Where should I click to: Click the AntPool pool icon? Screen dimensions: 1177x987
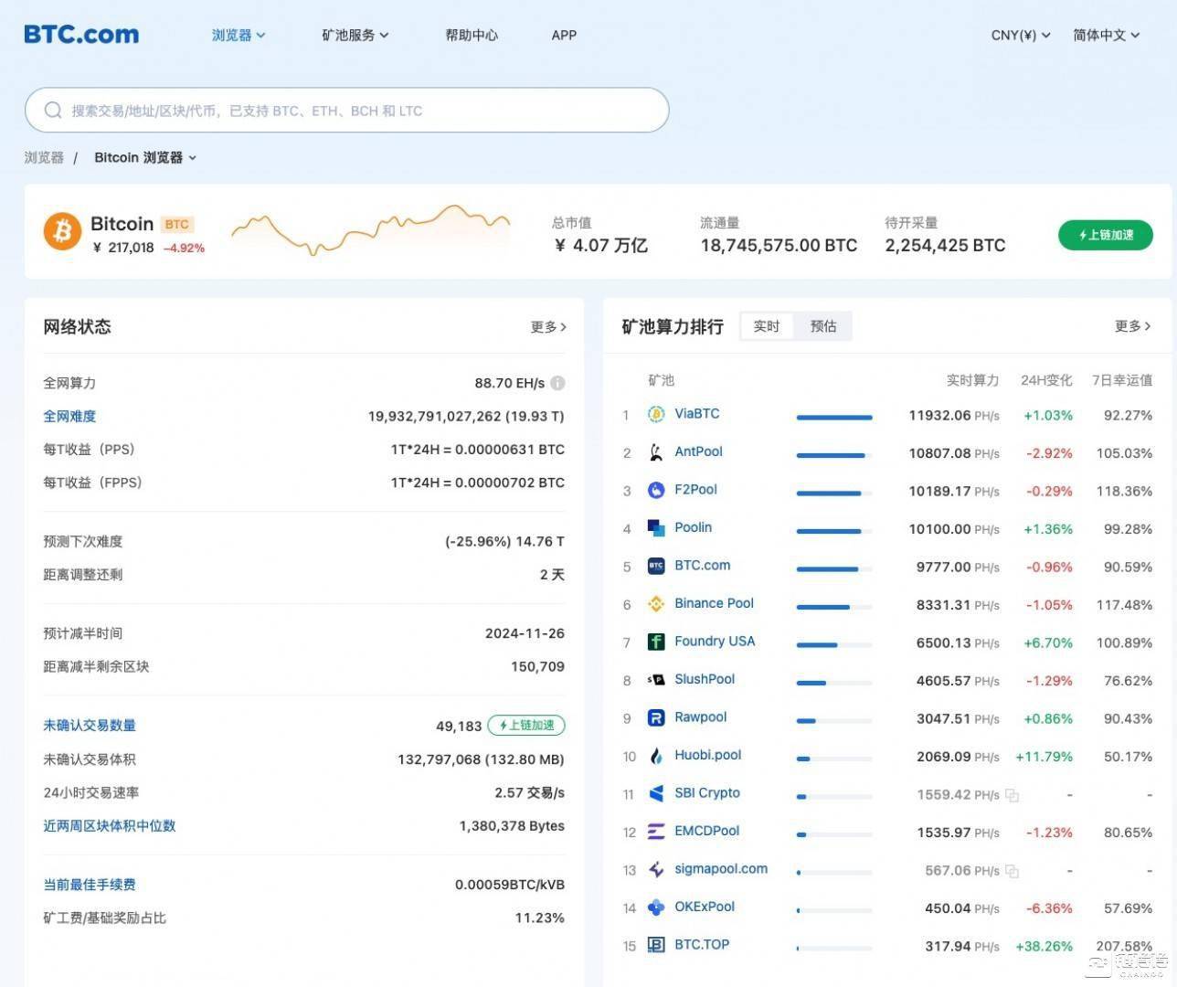pos(656,452)
